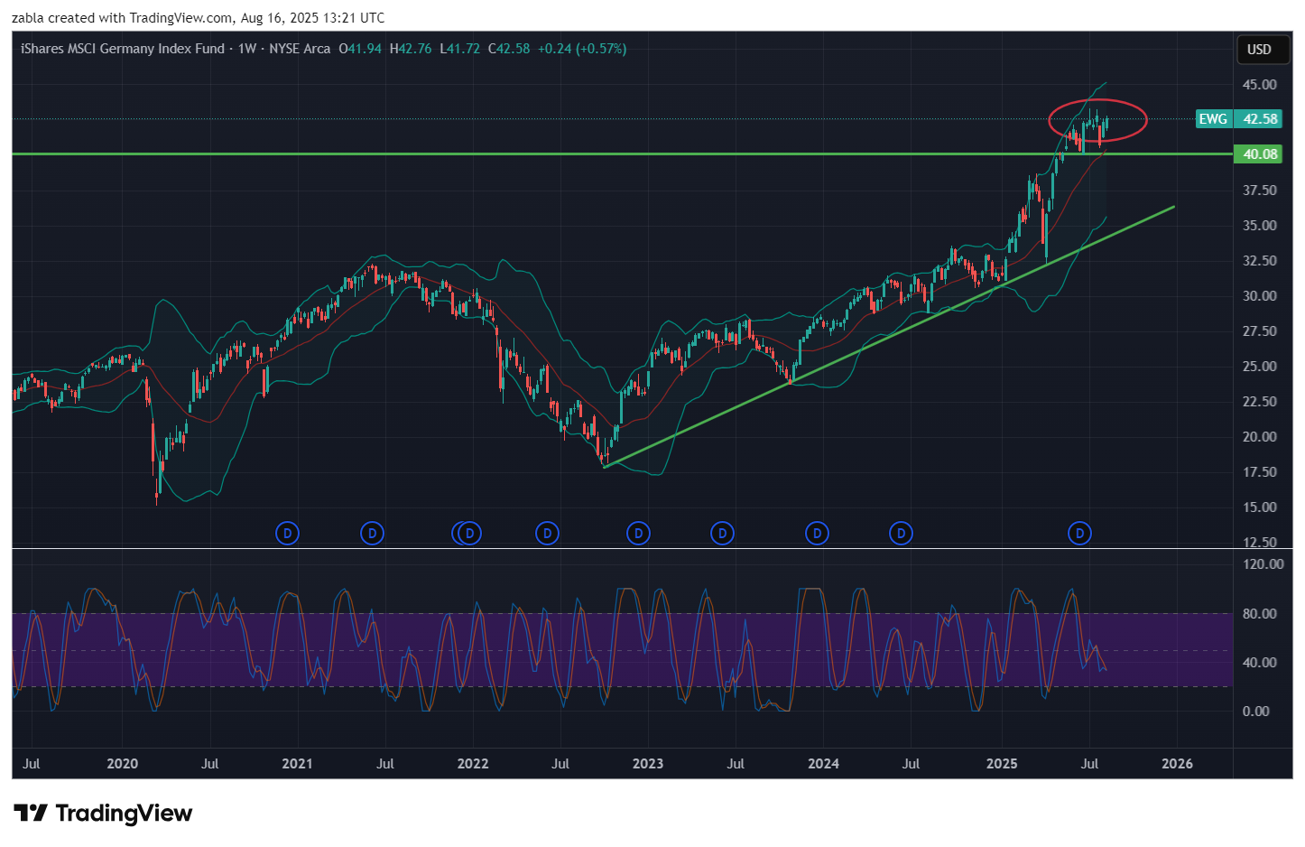The image size is (1305, 847).
Task: Click the TradingView logo at bottom left
Action: pos(103,814)
